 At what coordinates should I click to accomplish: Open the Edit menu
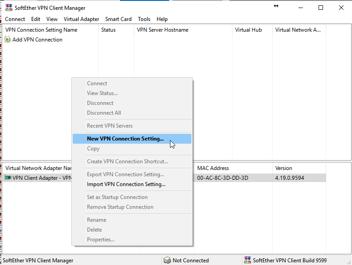tap(36, 19)
